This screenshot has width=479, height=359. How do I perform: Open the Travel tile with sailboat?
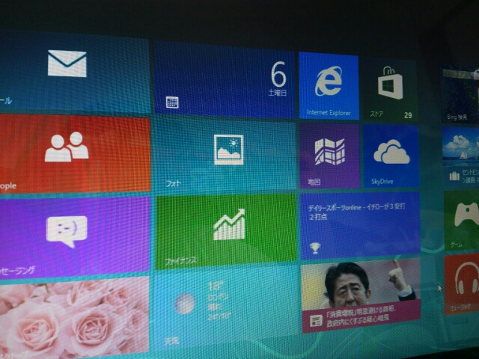click(461, 156)
